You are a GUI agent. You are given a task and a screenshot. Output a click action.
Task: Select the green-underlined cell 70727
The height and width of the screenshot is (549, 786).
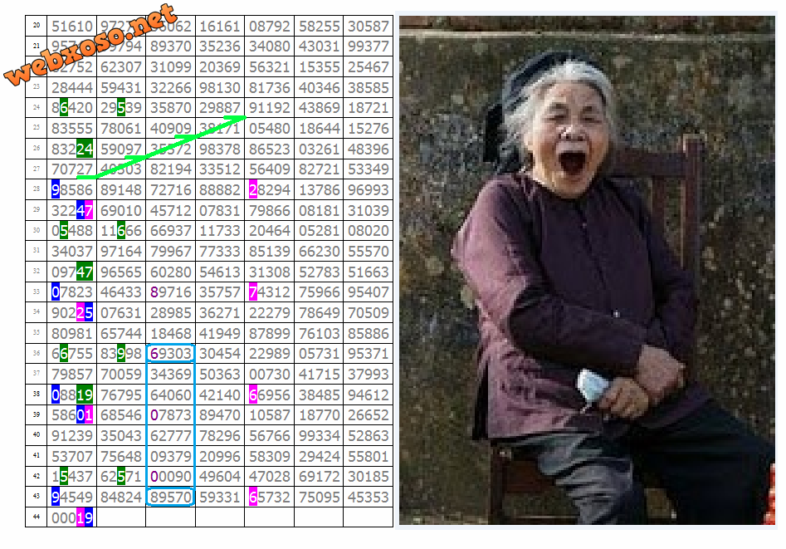[72, 170]
